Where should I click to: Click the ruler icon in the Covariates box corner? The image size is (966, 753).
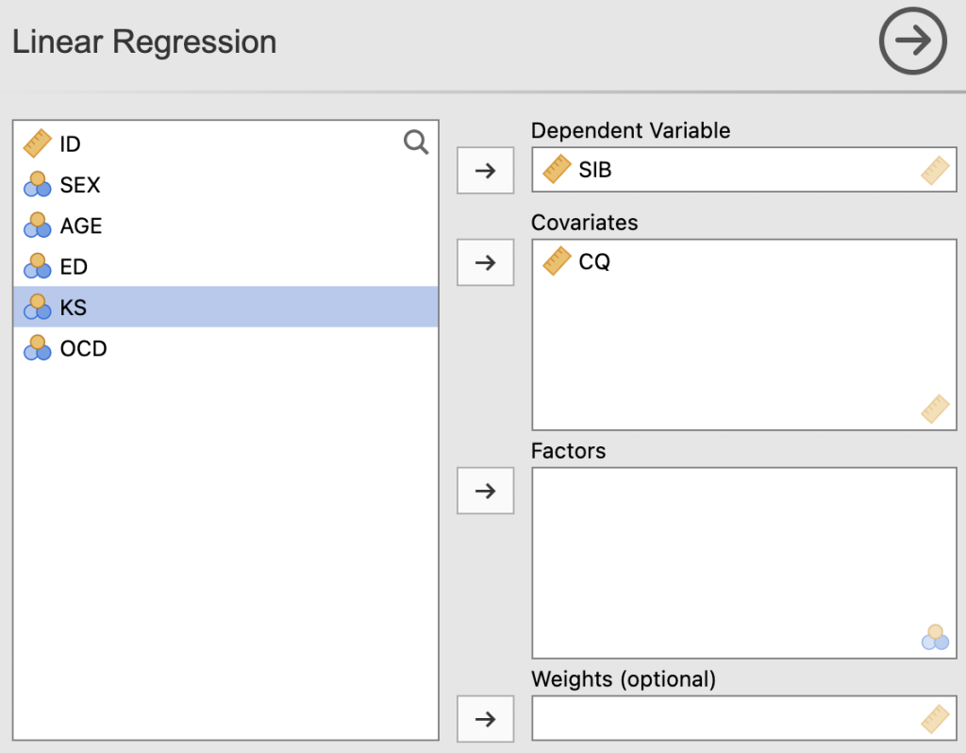click(x=935, y=409)
